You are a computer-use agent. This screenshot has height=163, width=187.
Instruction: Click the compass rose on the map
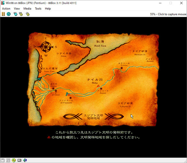pyautogui.click(x=46, y=47)
